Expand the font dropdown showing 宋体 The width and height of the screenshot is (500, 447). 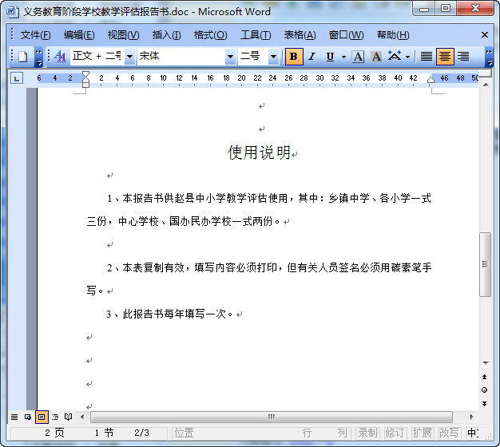(230, 57)
